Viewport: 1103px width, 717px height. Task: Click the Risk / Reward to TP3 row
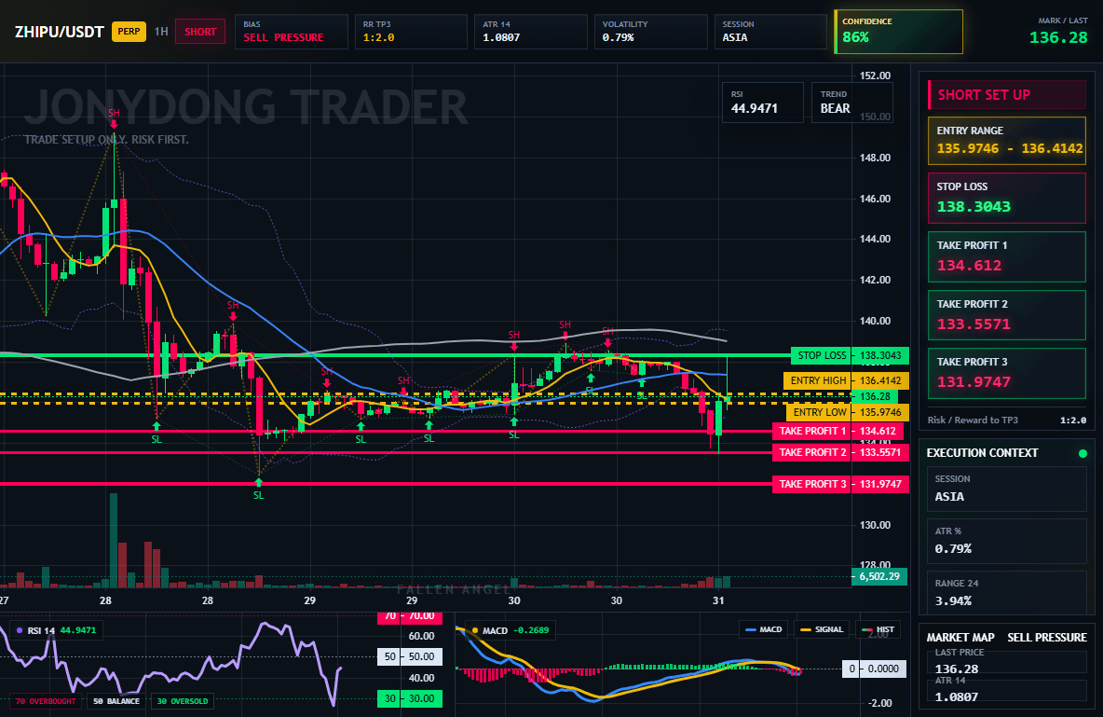[1007, 421]
